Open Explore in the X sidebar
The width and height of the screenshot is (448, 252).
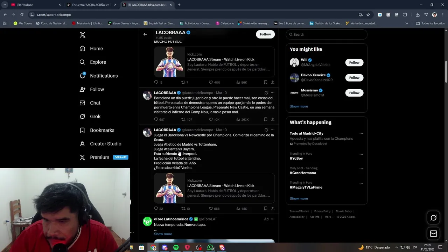click(x=93, y=62)
